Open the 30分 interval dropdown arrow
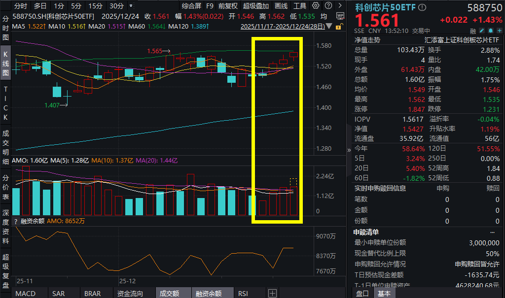 pyautogui.click(x=130, y=6)
